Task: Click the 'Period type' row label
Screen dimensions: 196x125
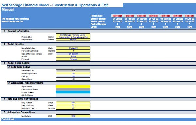Action: pos(97,16)
